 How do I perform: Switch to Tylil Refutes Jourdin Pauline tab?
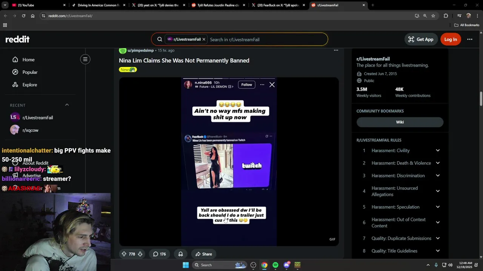[x=218, y=5]
